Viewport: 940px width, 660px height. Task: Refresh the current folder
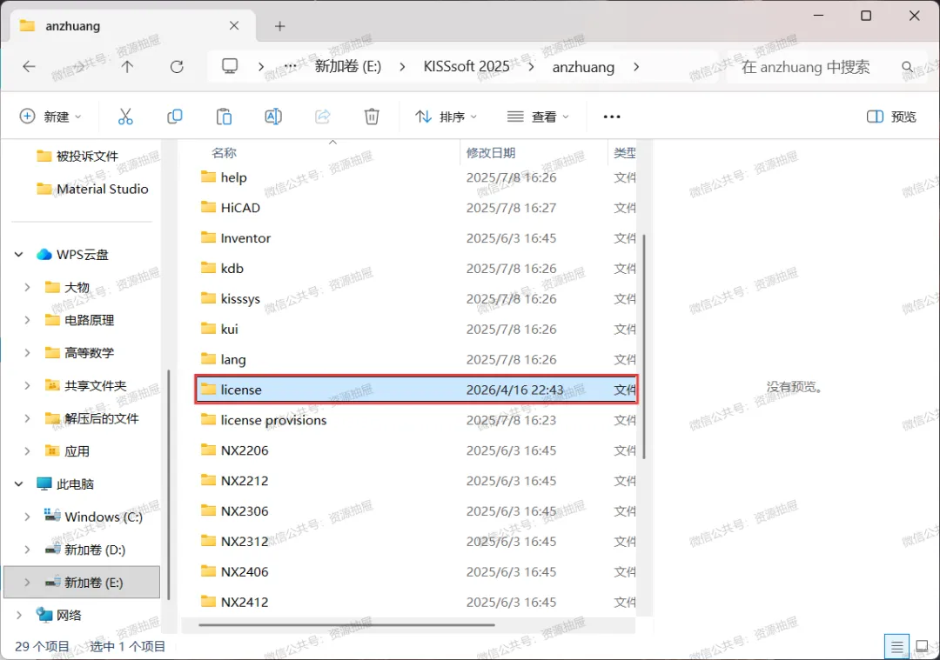point(176,66)
